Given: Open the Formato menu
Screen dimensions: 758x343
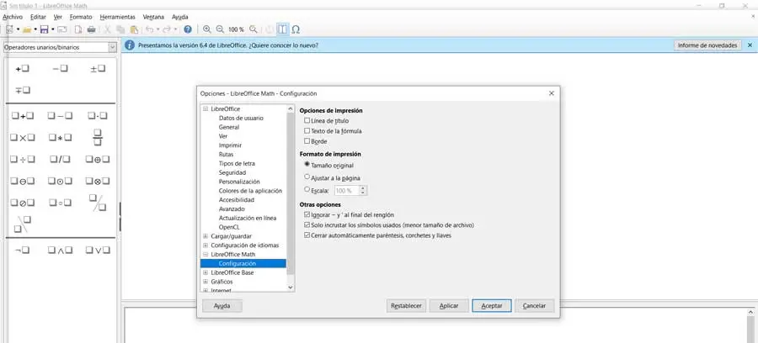Looking at the screenshot, I should 81,17.
